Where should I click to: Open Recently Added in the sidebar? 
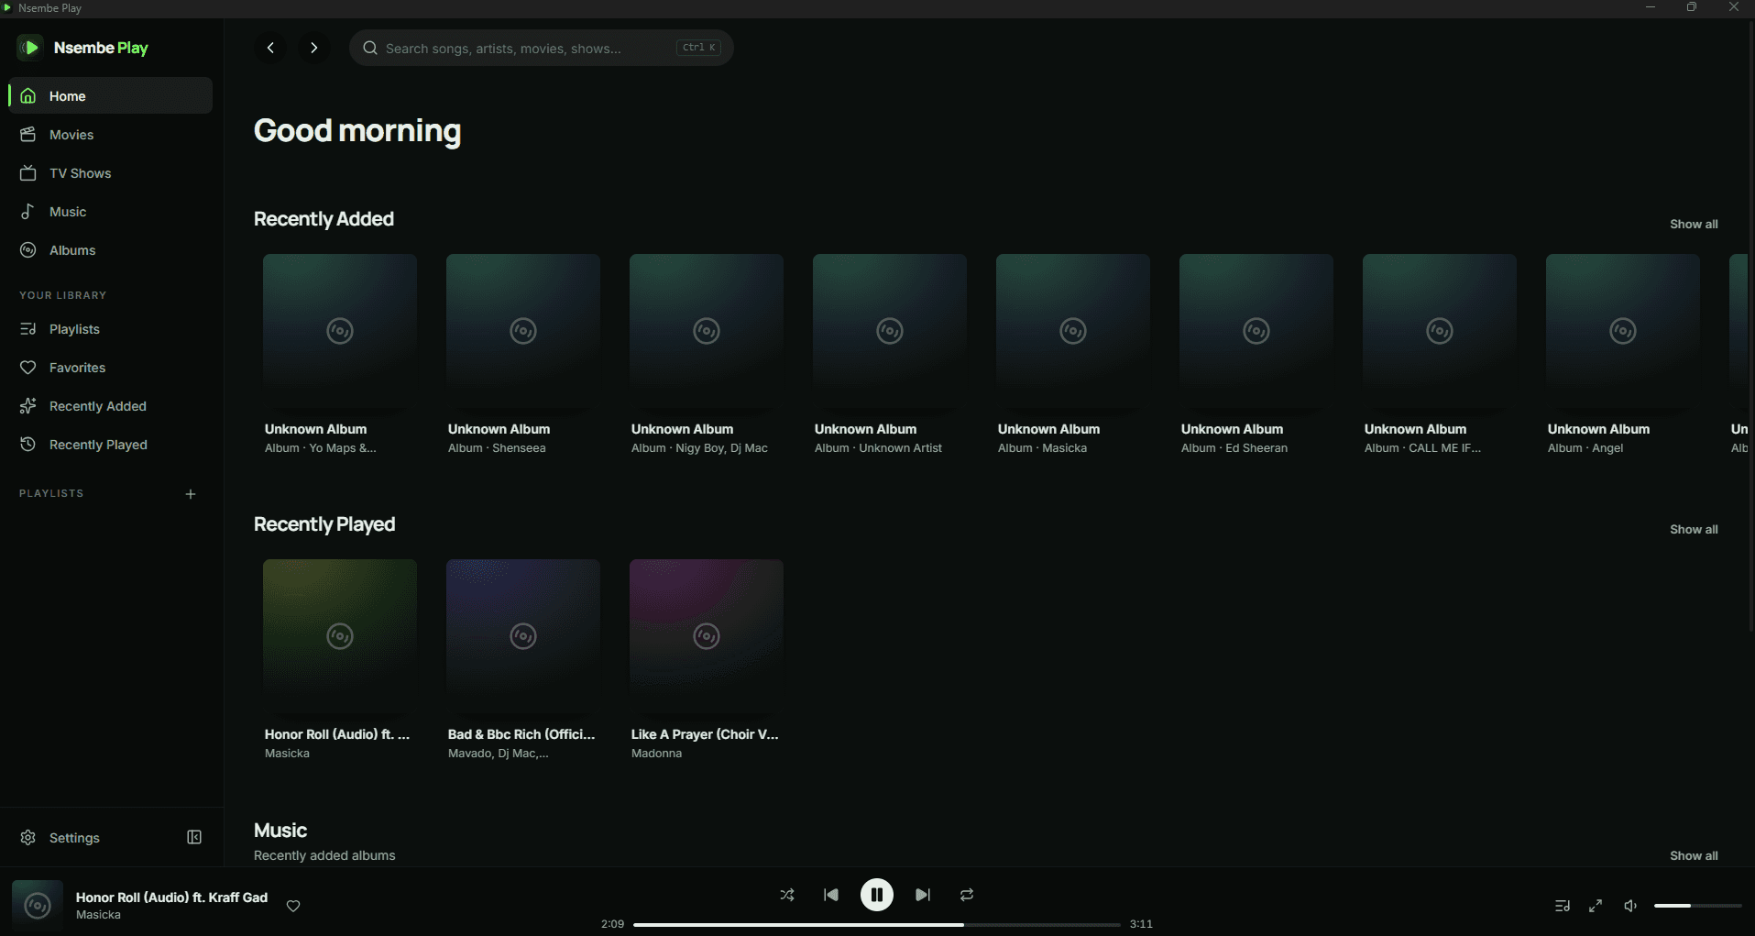click(111, 406)
